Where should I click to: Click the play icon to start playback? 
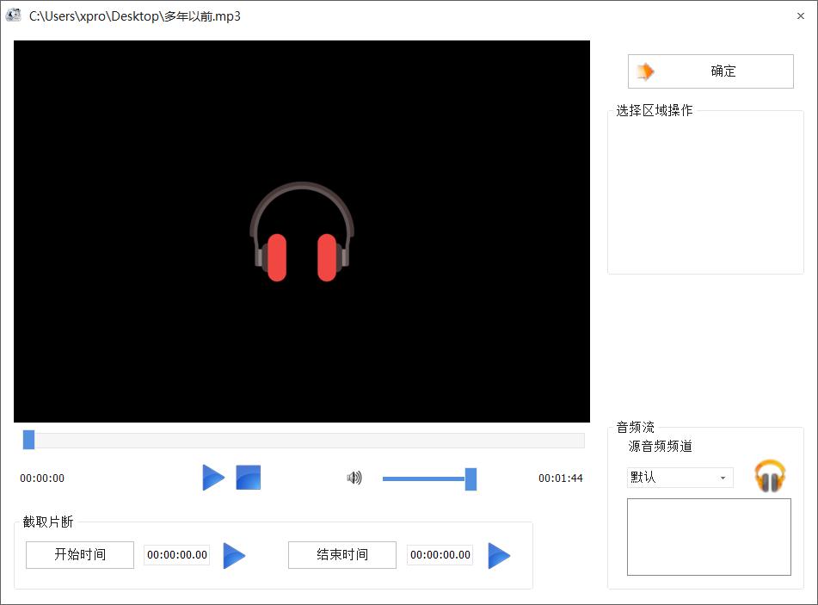[213, 478]
